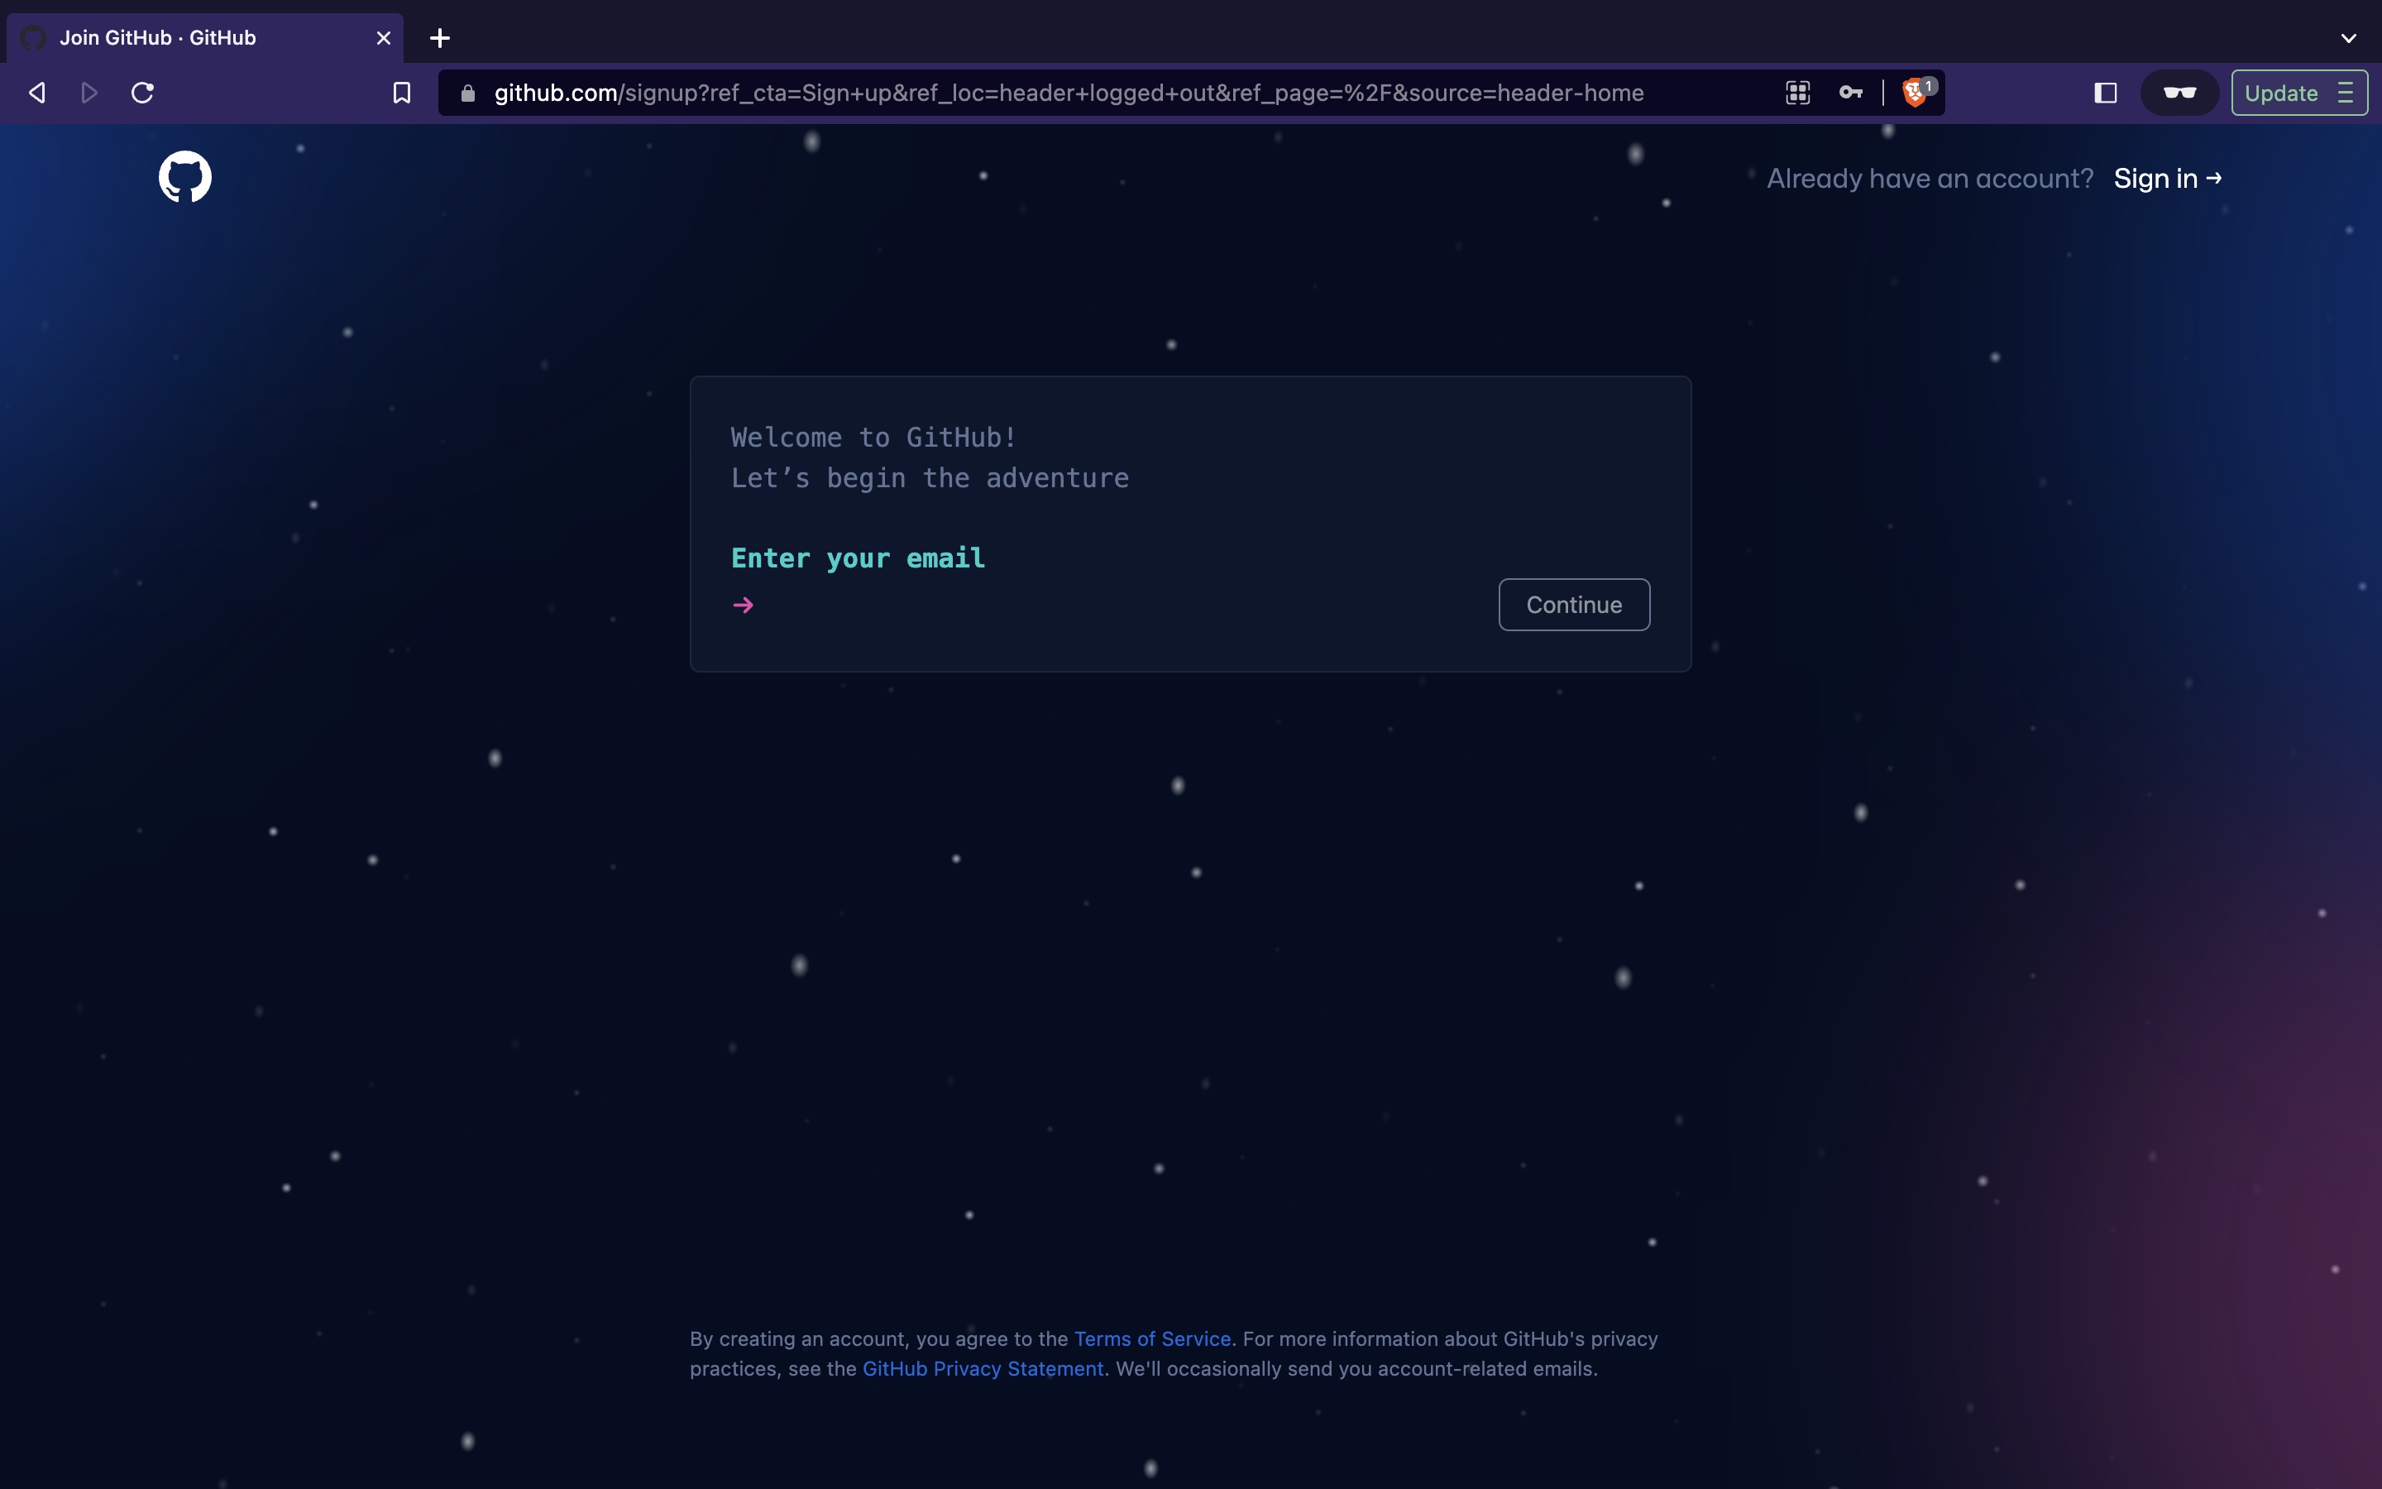This screenshot has width=2382, height=1489.
Task: Toggle the Reader View icon
Action: pyautogui.click(x=2179, y=93)
